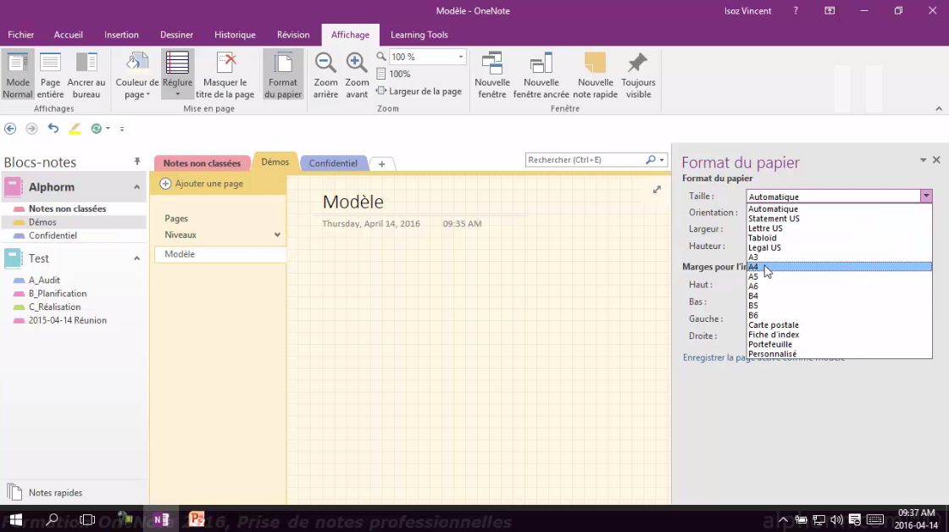
Task: Open the B_Planification section
Action: click(58, 294)
